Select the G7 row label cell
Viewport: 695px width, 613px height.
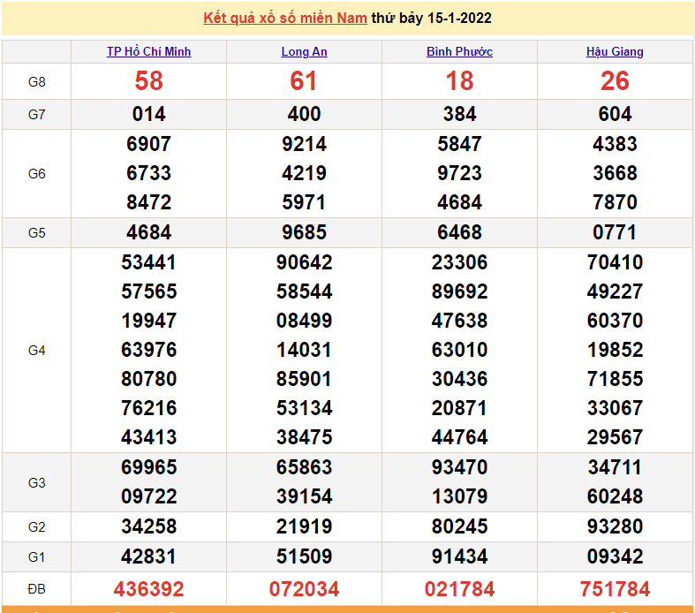(36, 114)
